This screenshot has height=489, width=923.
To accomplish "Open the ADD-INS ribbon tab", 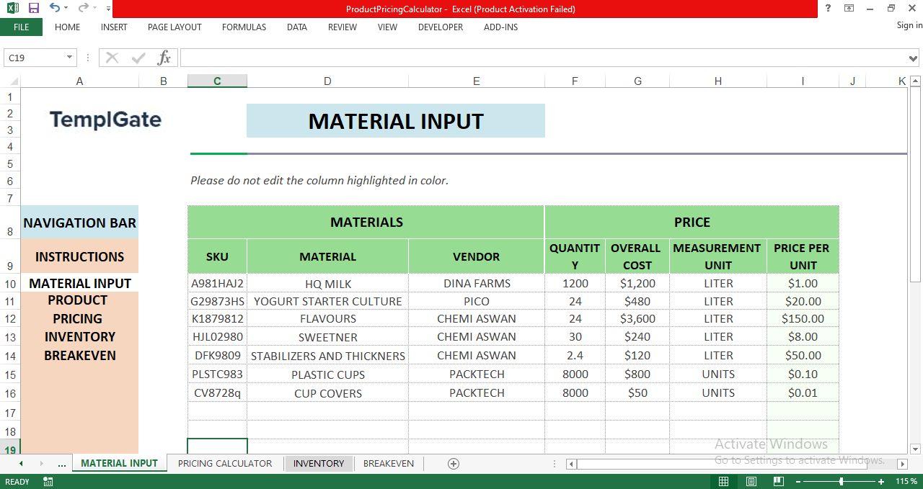I will 500,27.
